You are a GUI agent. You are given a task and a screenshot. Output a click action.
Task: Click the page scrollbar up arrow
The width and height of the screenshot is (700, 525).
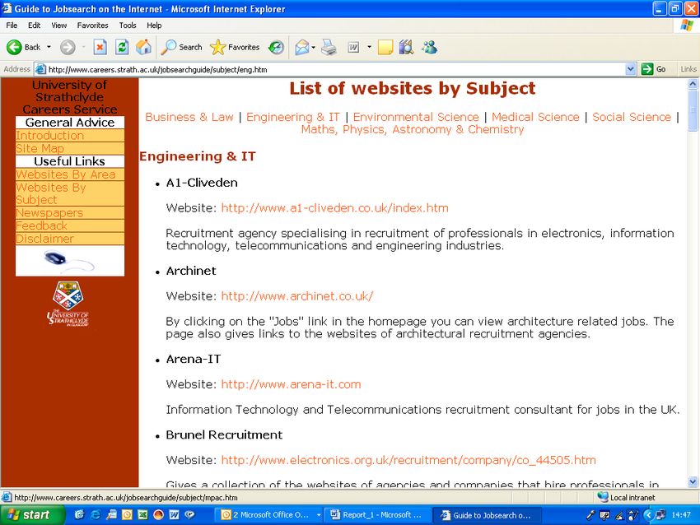(x=693, y=83)
